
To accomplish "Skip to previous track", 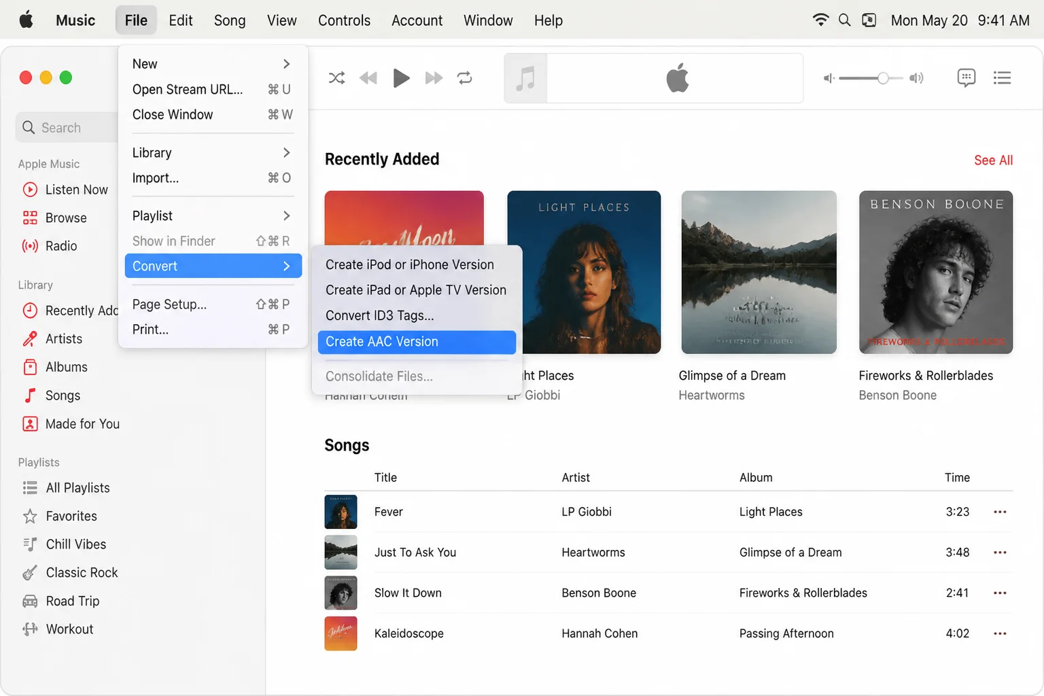I will (x=368, y=78).
